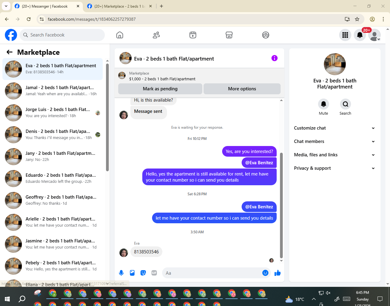Open the Windows Start menu
The height and width of the screenshot is (306, 390).
pos(7,299)
